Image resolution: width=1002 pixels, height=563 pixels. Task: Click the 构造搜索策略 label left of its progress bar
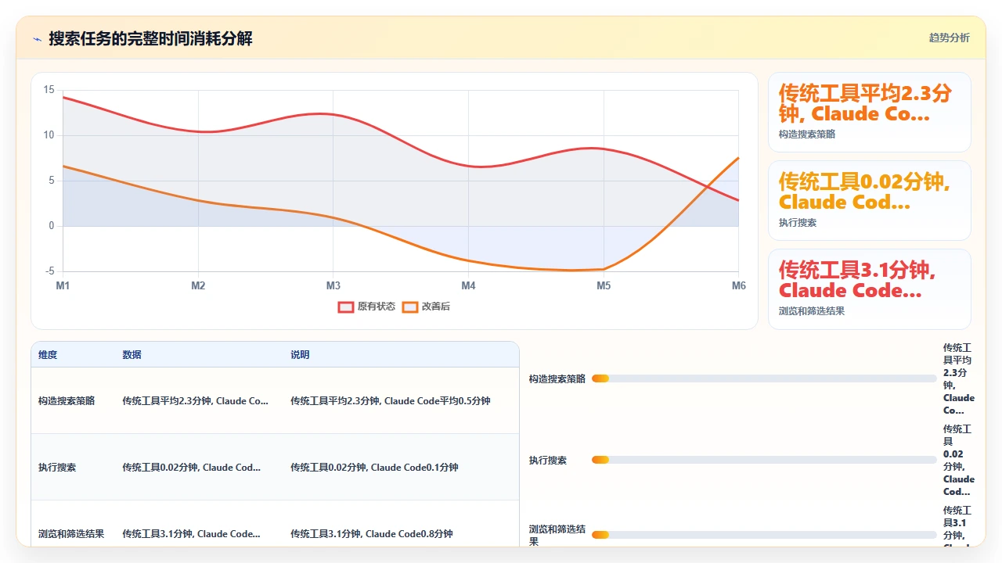click(557, 379)
